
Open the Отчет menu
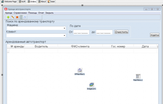click(41, 13)
